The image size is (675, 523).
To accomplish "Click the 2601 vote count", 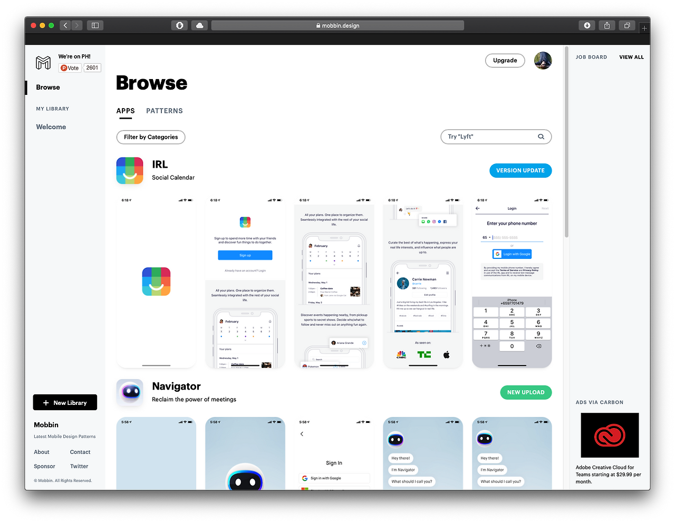I will coord(92,68).
